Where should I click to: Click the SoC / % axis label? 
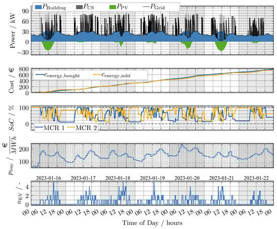click(12, 118)
